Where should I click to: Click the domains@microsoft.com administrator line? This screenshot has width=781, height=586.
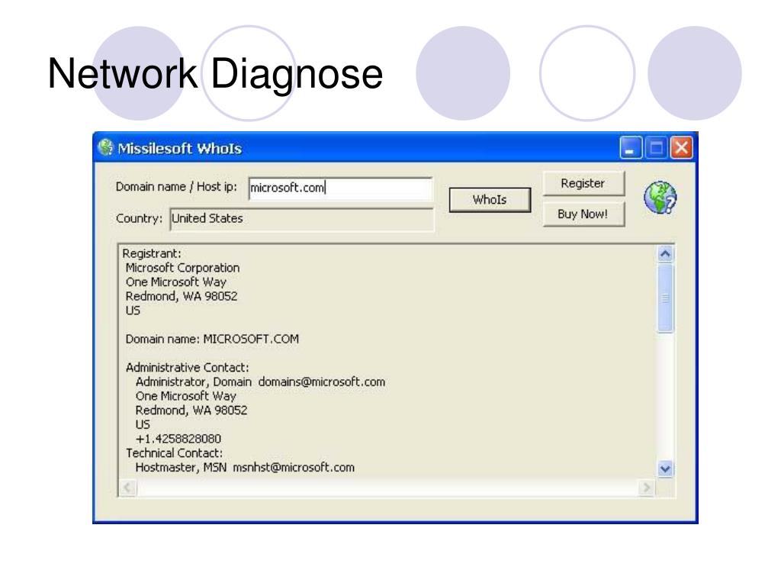[x=260, y=382]
